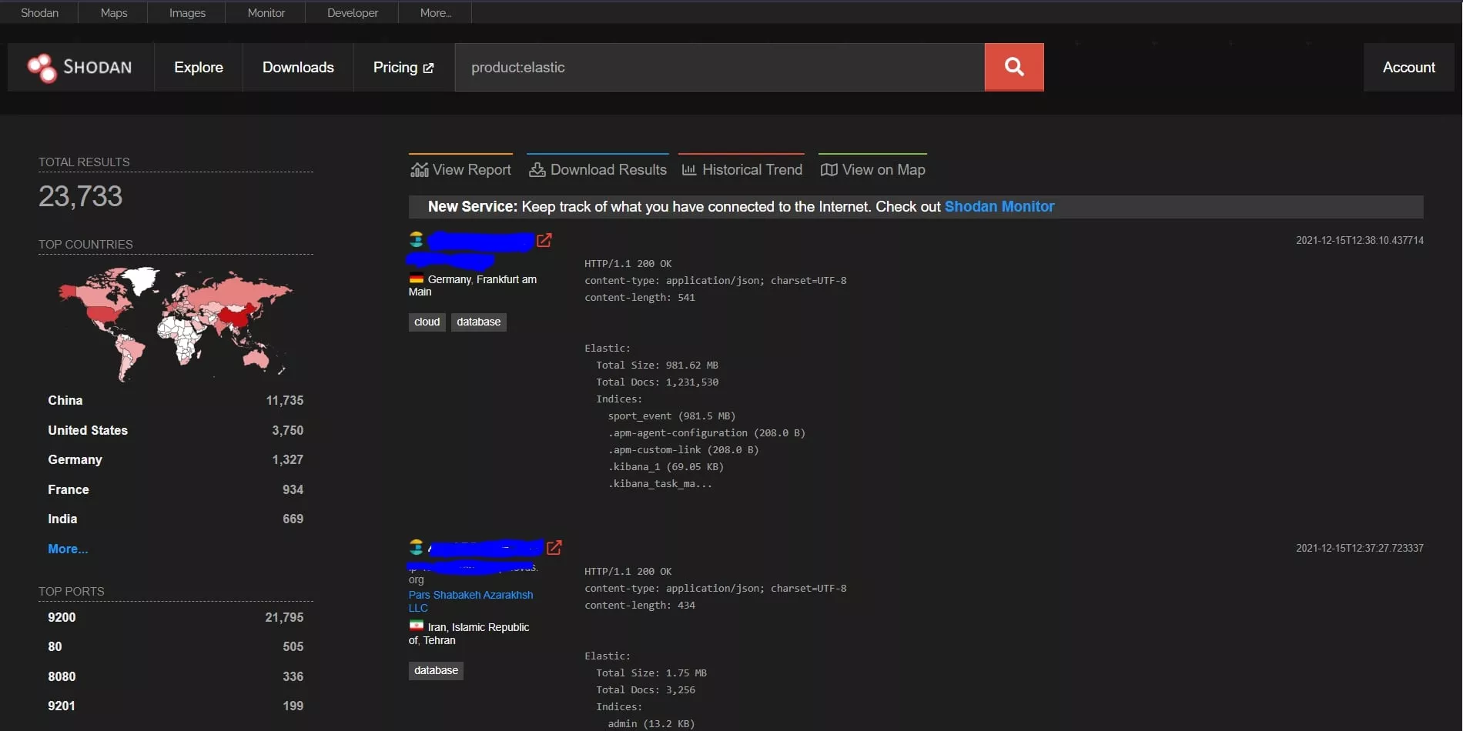The image size is (1463, 731).
Task: Filter results by China
Action: pyautogui.click(x=65, y=400)
